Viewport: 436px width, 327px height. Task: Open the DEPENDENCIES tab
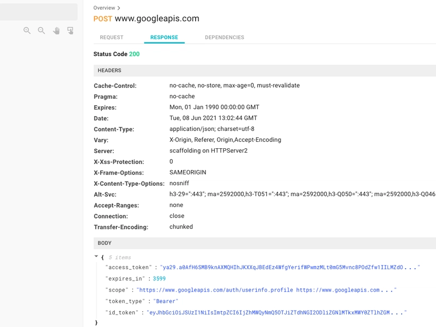point(225,37)
